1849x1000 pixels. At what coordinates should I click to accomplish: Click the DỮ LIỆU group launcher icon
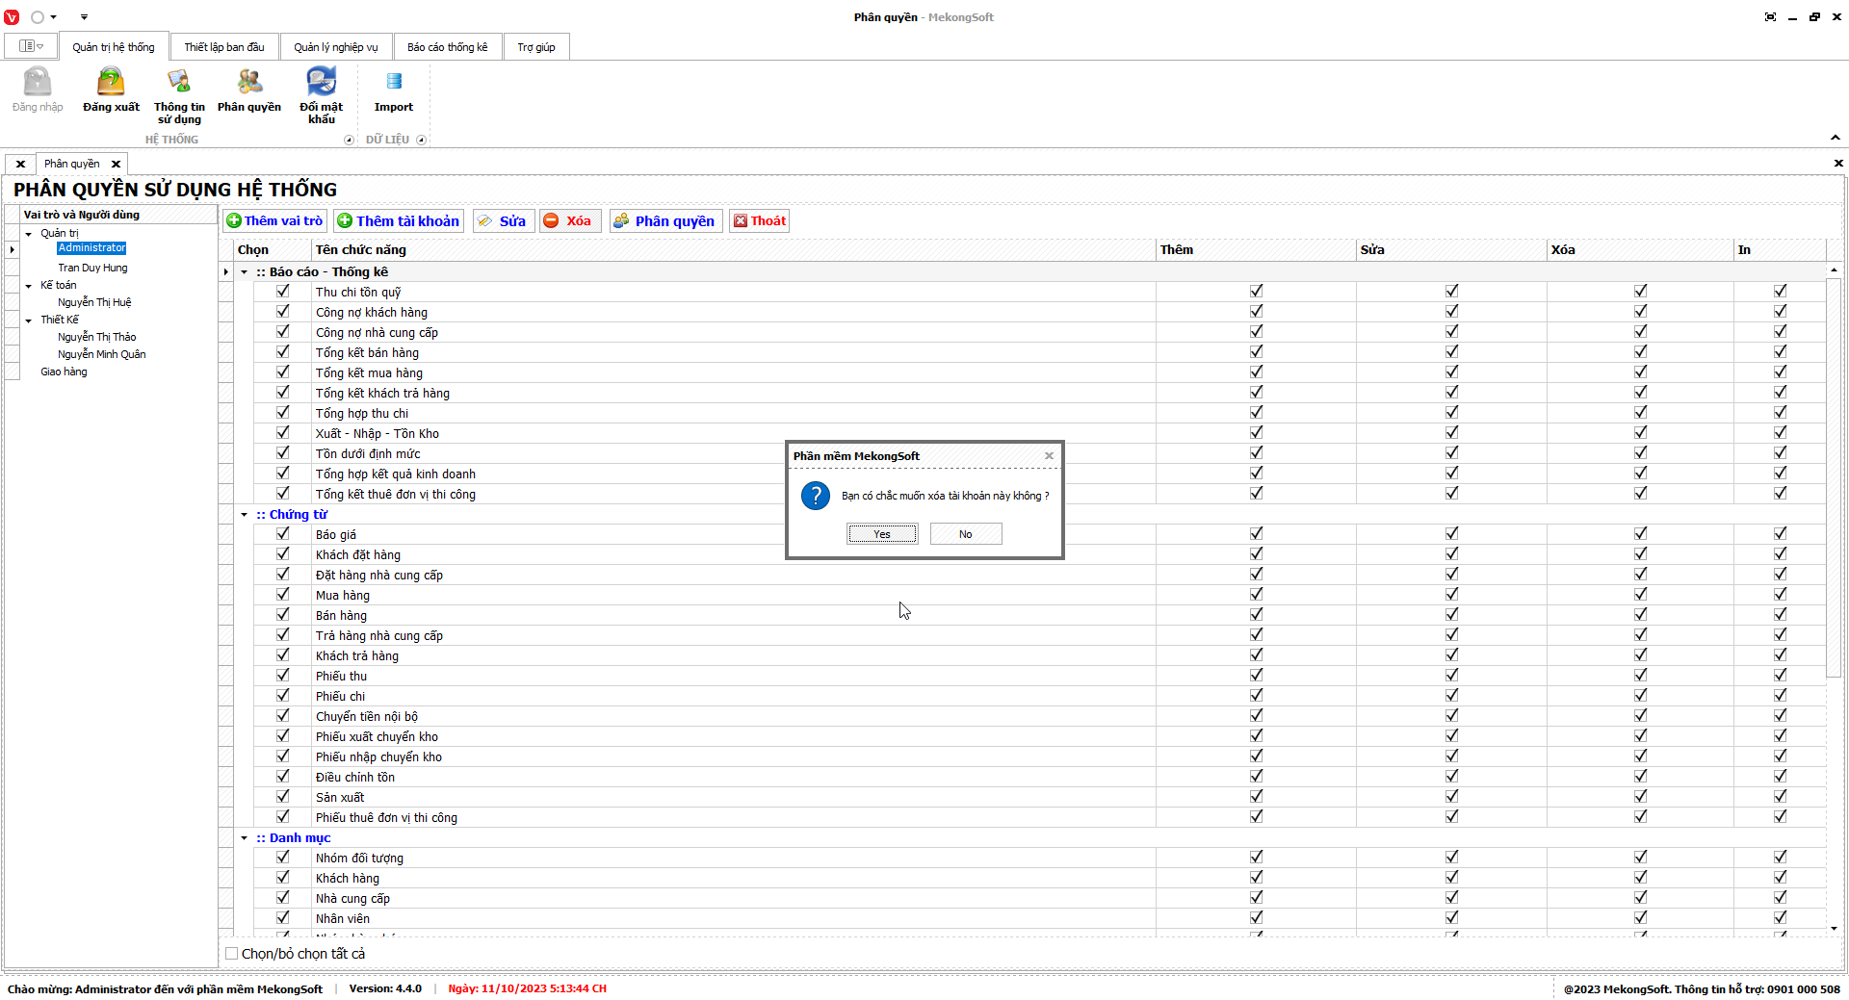coord(421,140)
